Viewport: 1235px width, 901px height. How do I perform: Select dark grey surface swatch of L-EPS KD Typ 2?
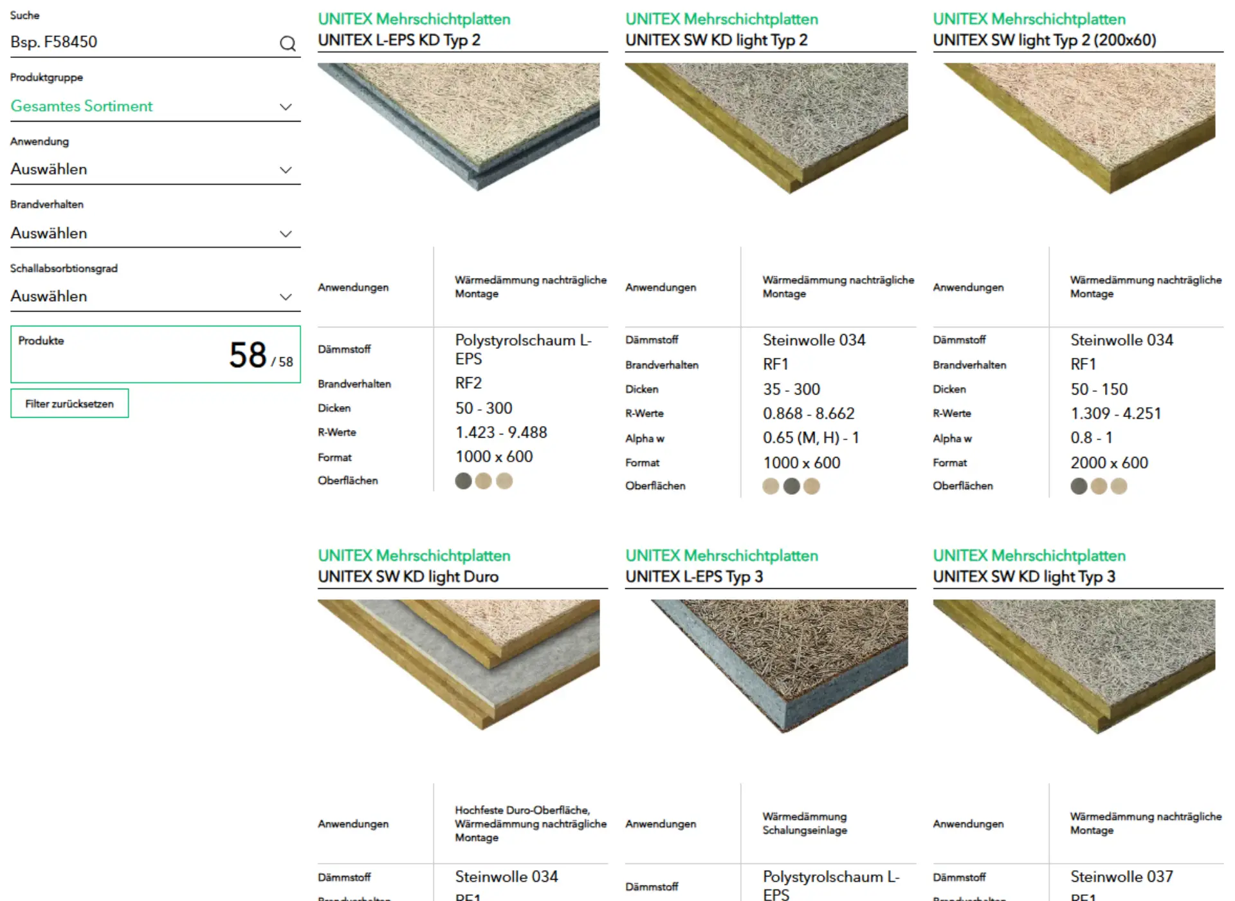tap(463, 481)
